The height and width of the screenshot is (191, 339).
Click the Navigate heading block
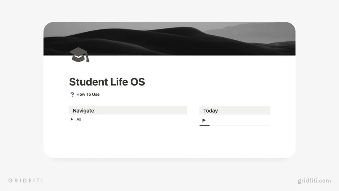(128, 111)
